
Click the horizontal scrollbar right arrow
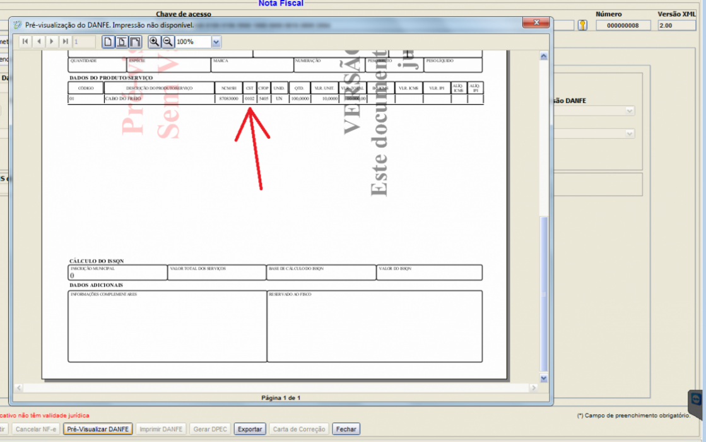coord(534,388)
